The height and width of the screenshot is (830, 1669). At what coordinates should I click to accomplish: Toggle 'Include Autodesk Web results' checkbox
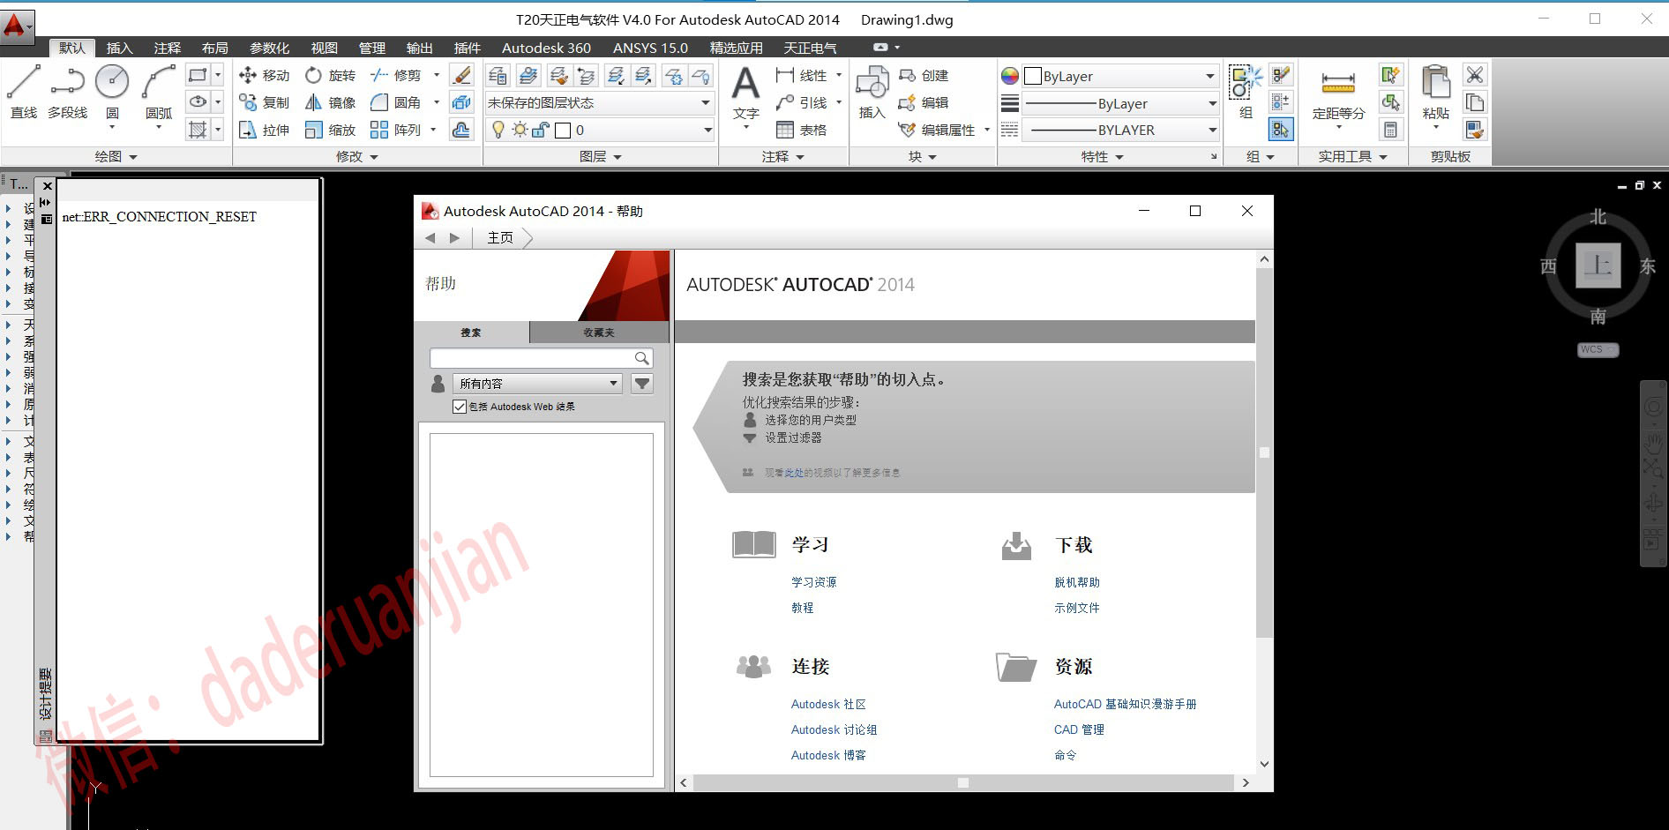click(x=459, y=407)
